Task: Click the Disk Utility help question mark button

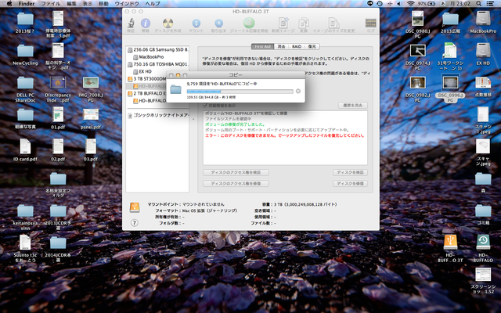Action: click(x=135, y=223)
